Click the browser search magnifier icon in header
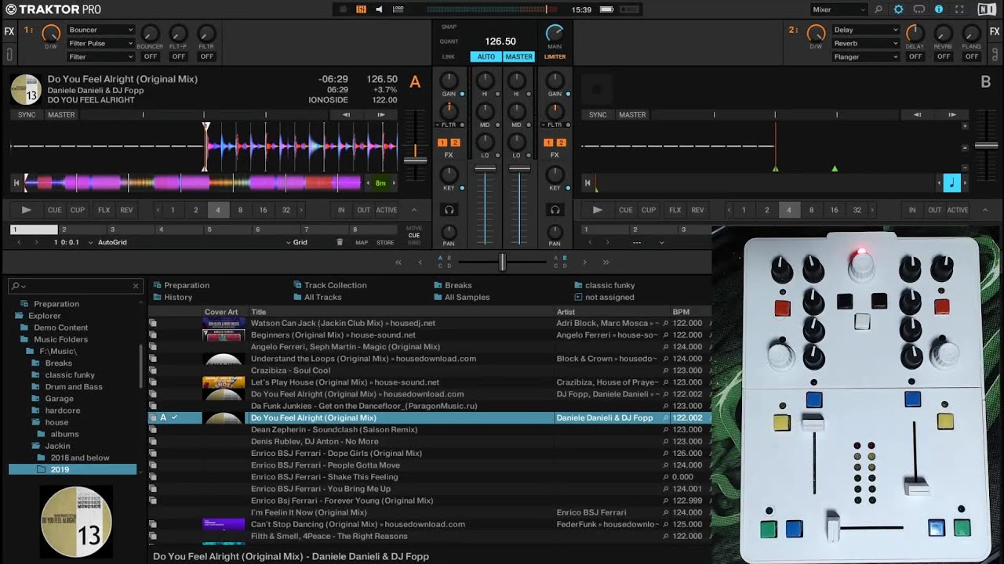 point(878,9)
